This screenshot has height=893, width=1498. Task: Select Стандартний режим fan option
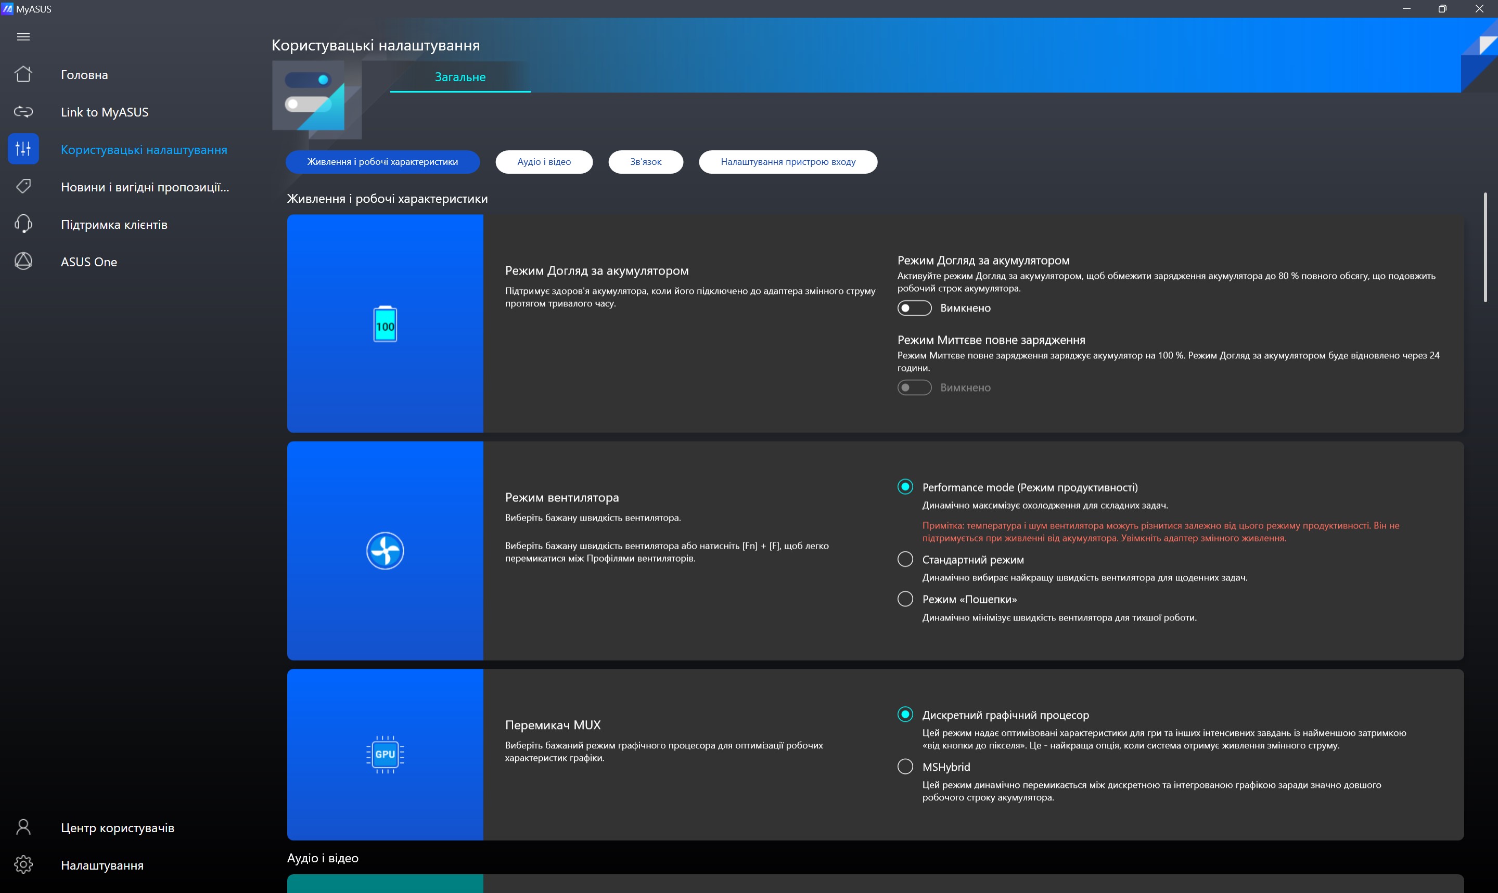(905, 559)
